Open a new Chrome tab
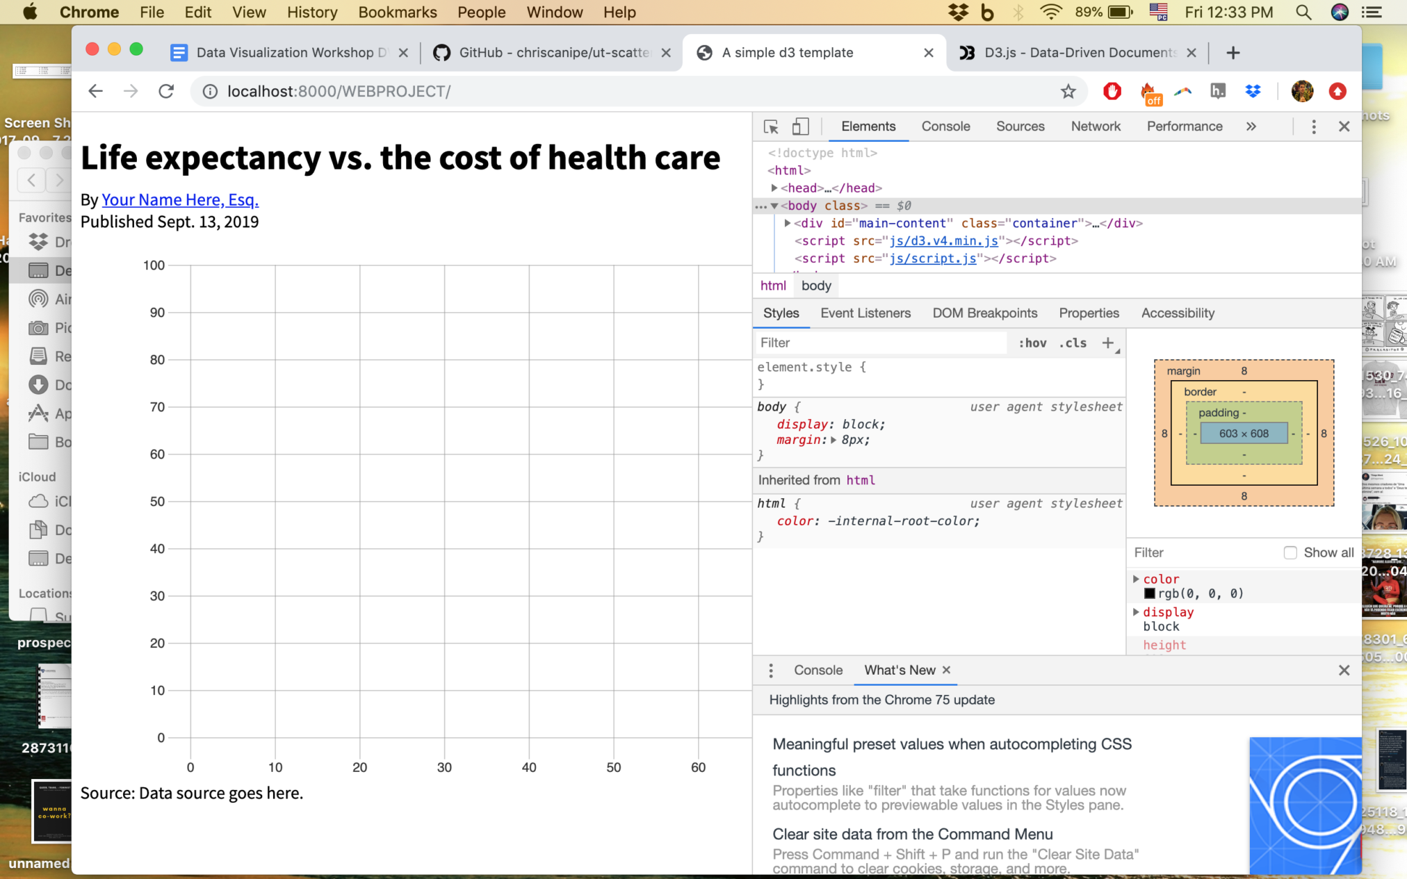This screenshot has width=1407, height=879. 1233,53
